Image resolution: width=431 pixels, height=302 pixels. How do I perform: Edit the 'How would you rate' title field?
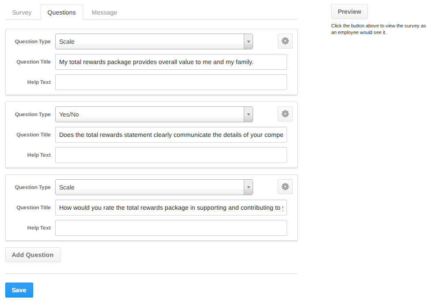click(x=171, y=208)
